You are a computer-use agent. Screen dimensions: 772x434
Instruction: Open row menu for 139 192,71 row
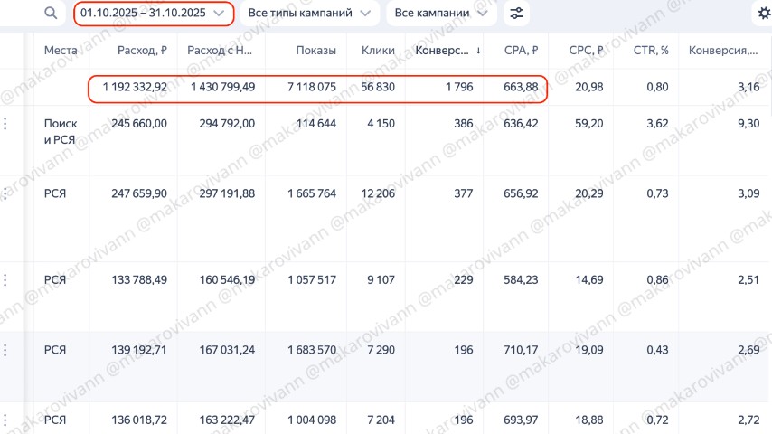pyautogui.click(x=7, y=349)
